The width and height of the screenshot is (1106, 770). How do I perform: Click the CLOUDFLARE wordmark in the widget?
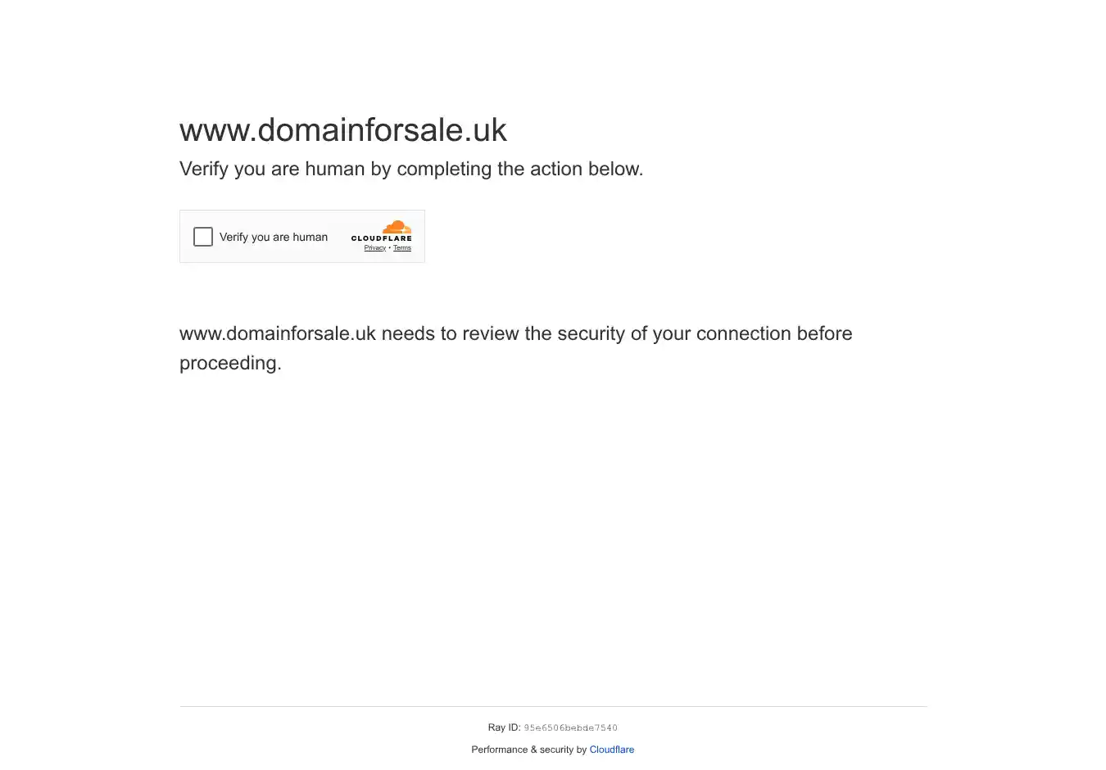point(382,238)
